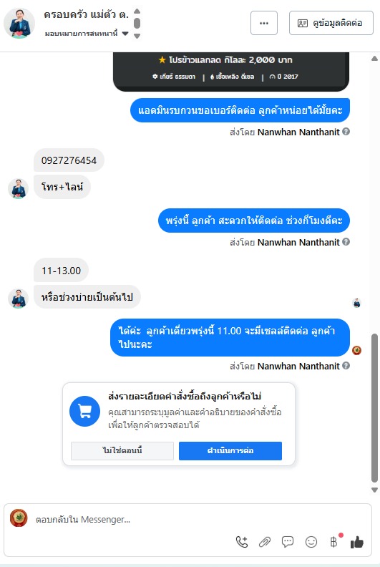Open the customer's profile picture in header

(x=19, y=23)
